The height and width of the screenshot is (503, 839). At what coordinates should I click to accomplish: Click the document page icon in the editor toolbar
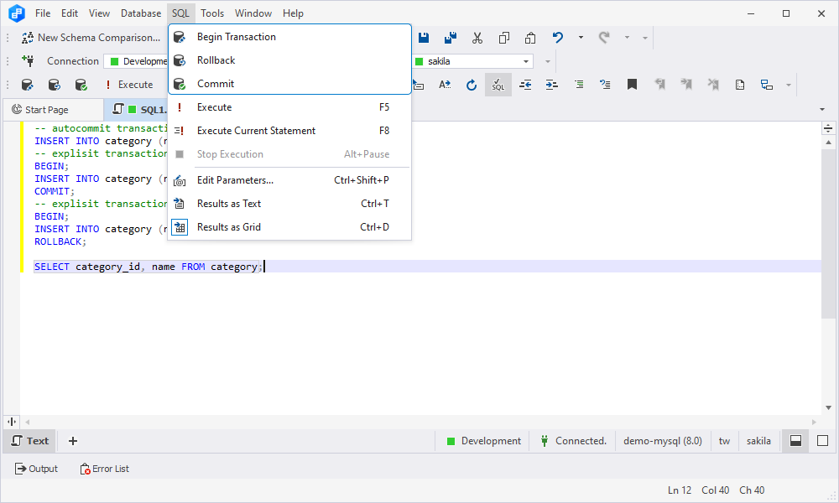pyautogui.click(x=740, y=85)
